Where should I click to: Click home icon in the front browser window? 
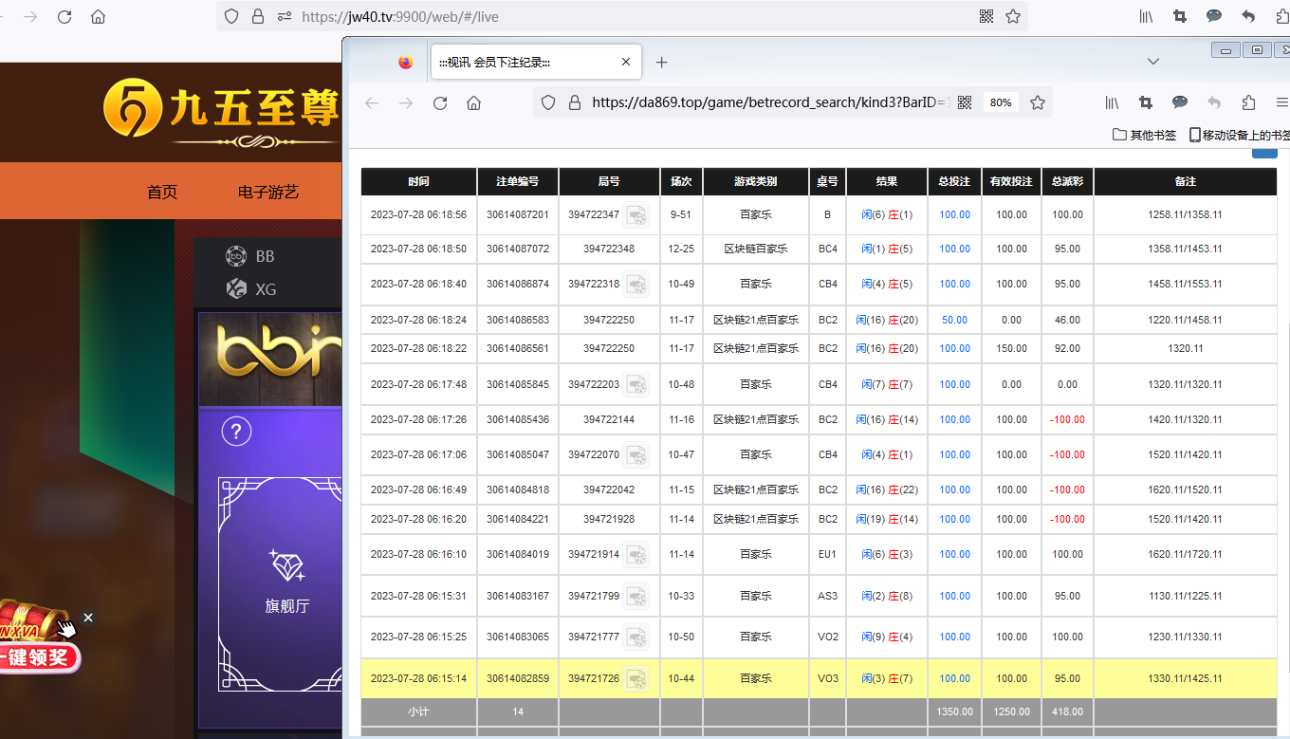[x=474, y=103]
